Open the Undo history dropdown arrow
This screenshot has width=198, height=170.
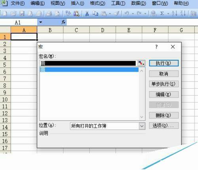click(133, 13)
